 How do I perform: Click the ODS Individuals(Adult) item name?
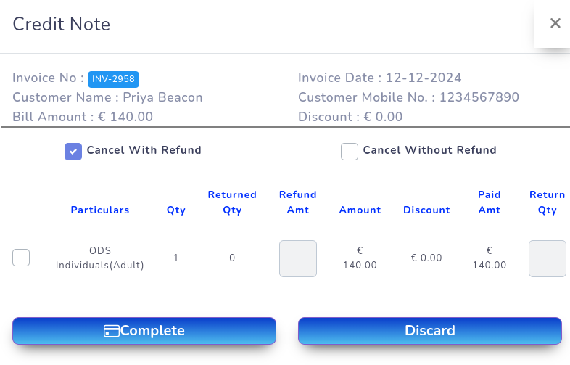point(100,258)
